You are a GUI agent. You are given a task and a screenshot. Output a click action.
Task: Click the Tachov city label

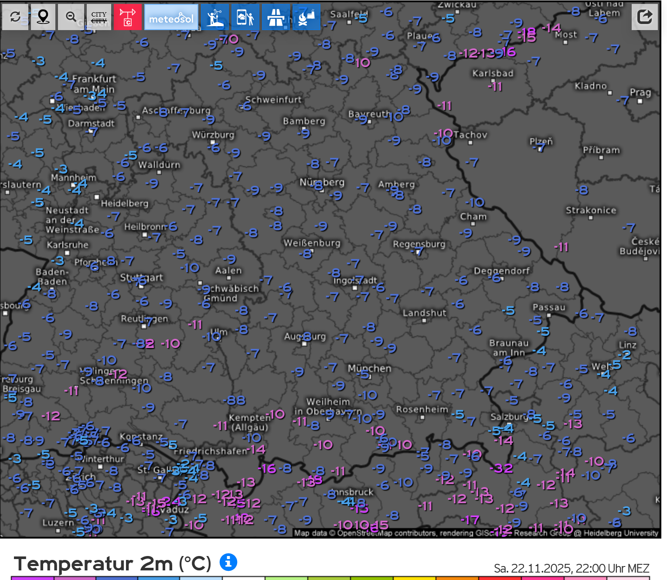coord(470,135)
